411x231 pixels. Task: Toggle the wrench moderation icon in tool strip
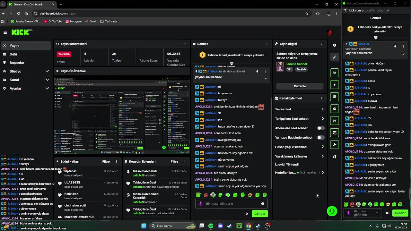pos(335,145)
